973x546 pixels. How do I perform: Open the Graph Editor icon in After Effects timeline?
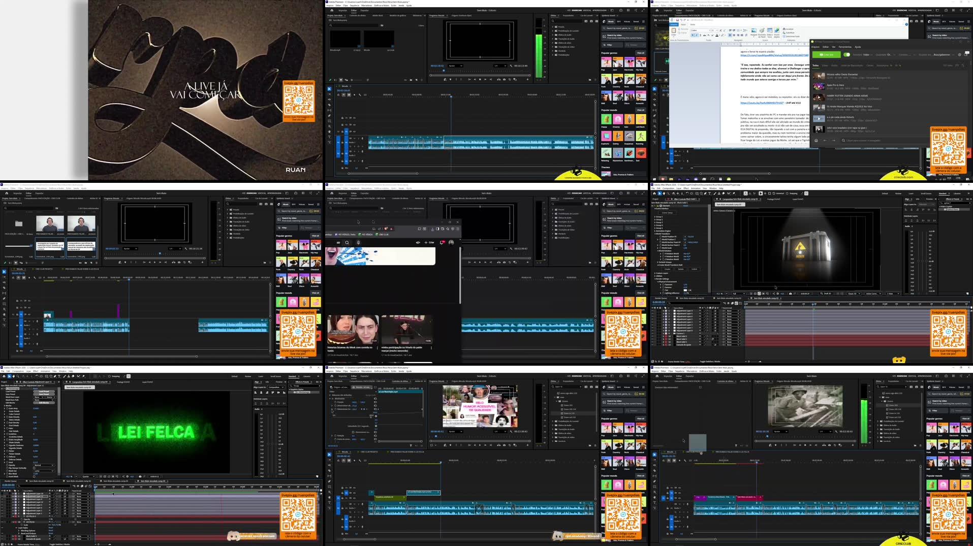coord(737,303)
